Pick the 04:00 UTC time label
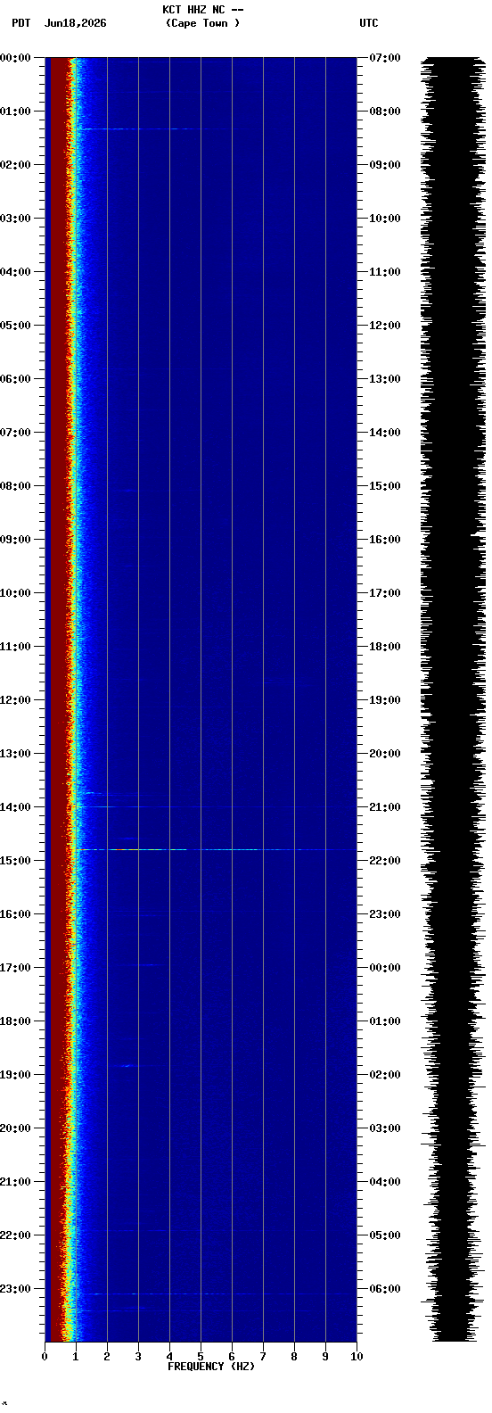The image size is (492, 1413). [385, 1182]
